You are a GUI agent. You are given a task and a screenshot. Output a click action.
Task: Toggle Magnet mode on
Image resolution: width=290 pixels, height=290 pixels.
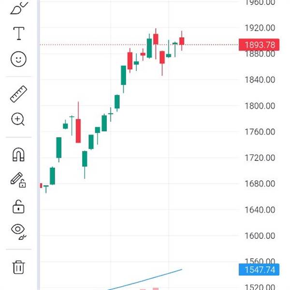[18, 155]
